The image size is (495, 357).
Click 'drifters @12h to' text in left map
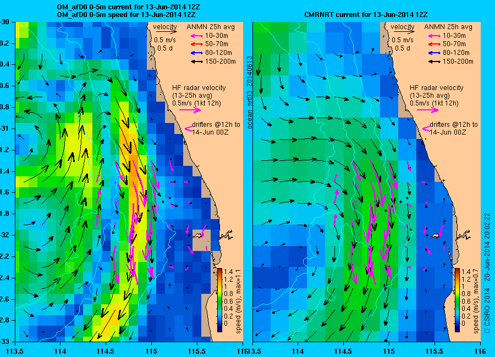216,125
